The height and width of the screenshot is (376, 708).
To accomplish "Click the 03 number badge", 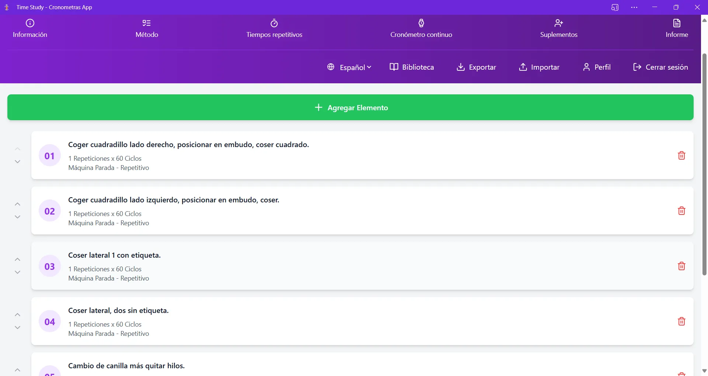I will (50, 266).
